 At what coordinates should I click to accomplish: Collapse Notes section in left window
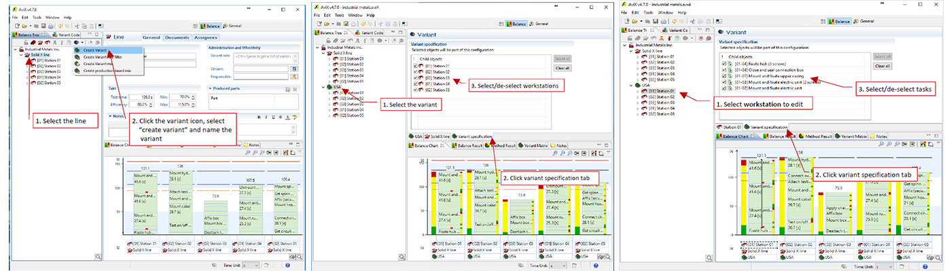point(110,116)
